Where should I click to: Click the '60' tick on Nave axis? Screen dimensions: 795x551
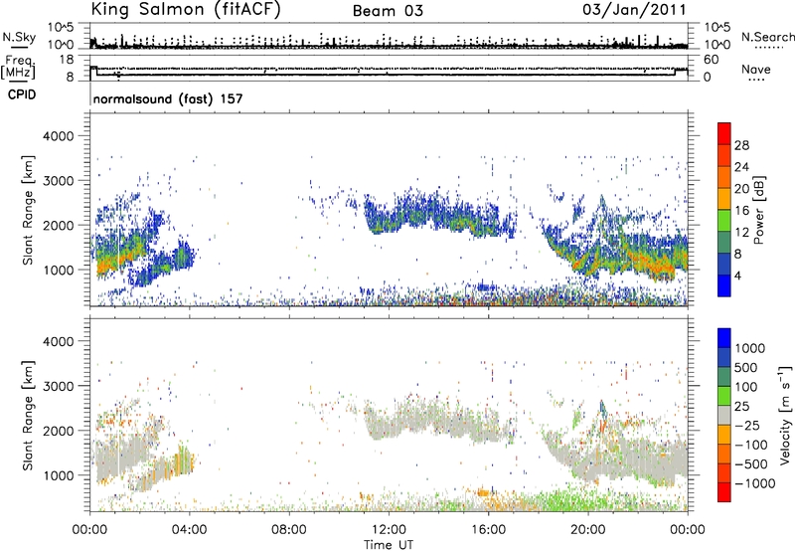coord(712,60)
